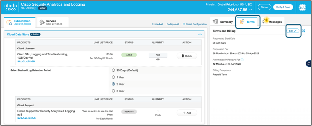Click the 26-Apr-2025 requested start date

pos(219,43)
